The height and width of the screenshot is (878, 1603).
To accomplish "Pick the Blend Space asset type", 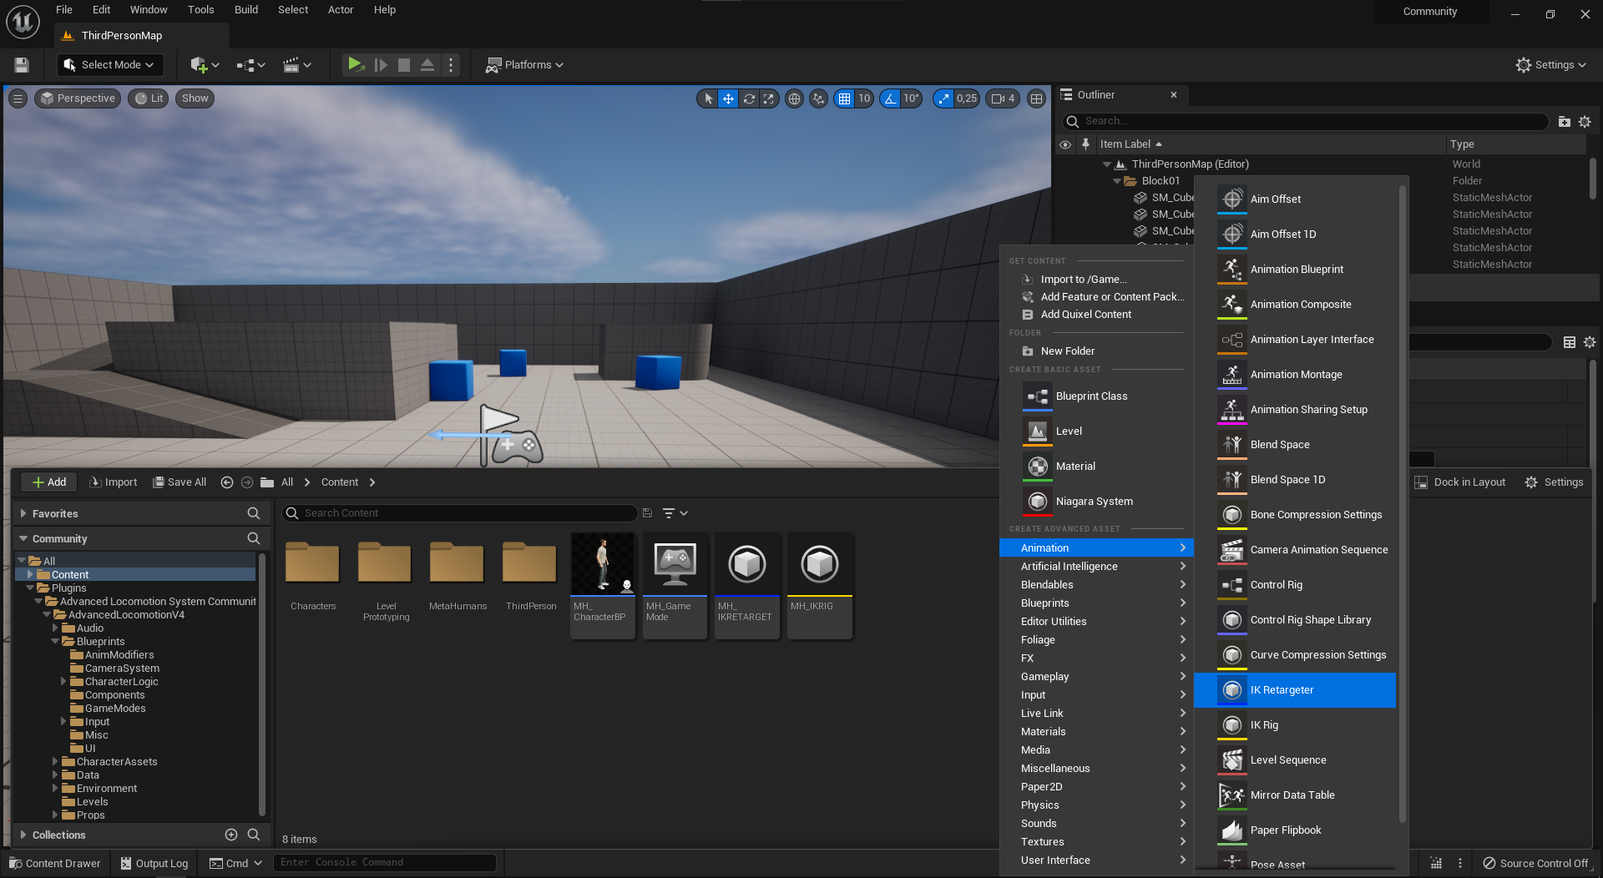I will pyautogui.click(x=1295, y=445).
